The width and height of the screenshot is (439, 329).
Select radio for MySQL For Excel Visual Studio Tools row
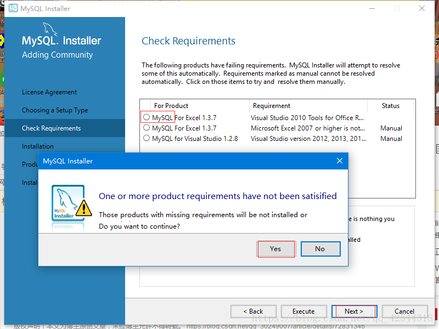coord(147,117)
